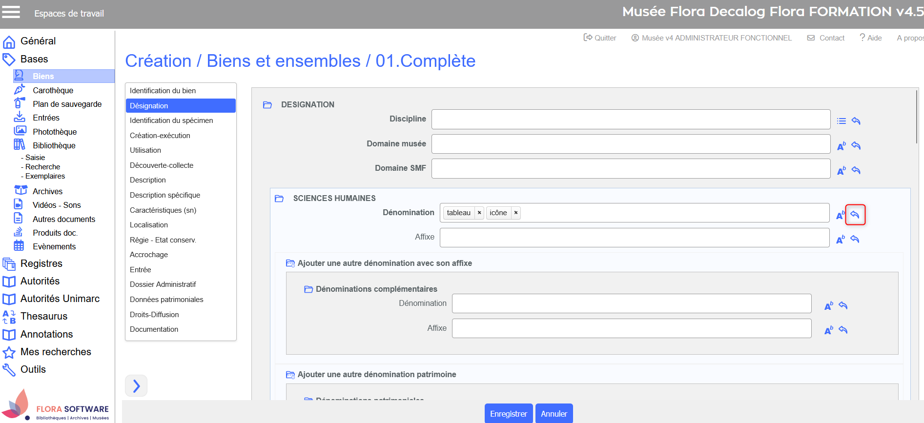
Task: Click the reset arrow next to Discipline
Action: pos(856,121)
